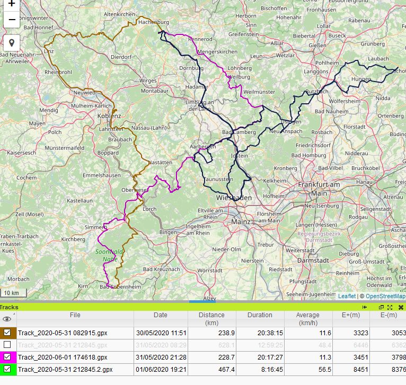This screenshot has width=406, height=385.
Task: Sort table by Date column
Action: (x=161, y=319)
